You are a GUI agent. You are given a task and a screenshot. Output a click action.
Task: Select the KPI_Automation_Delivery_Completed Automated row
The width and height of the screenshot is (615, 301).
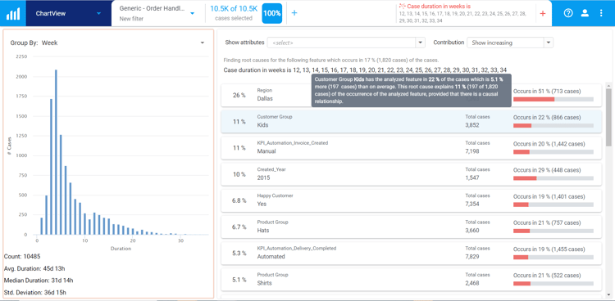pyautogui.click(x=411, y=254)
